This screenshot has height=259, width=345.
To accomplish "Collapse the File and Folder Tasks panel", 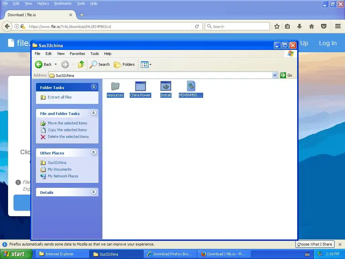I will 94,113.
